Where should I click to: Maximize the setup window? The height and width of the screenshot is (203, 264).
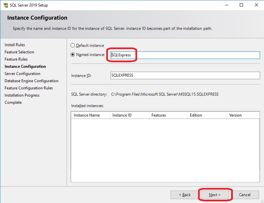click(241, 5)
